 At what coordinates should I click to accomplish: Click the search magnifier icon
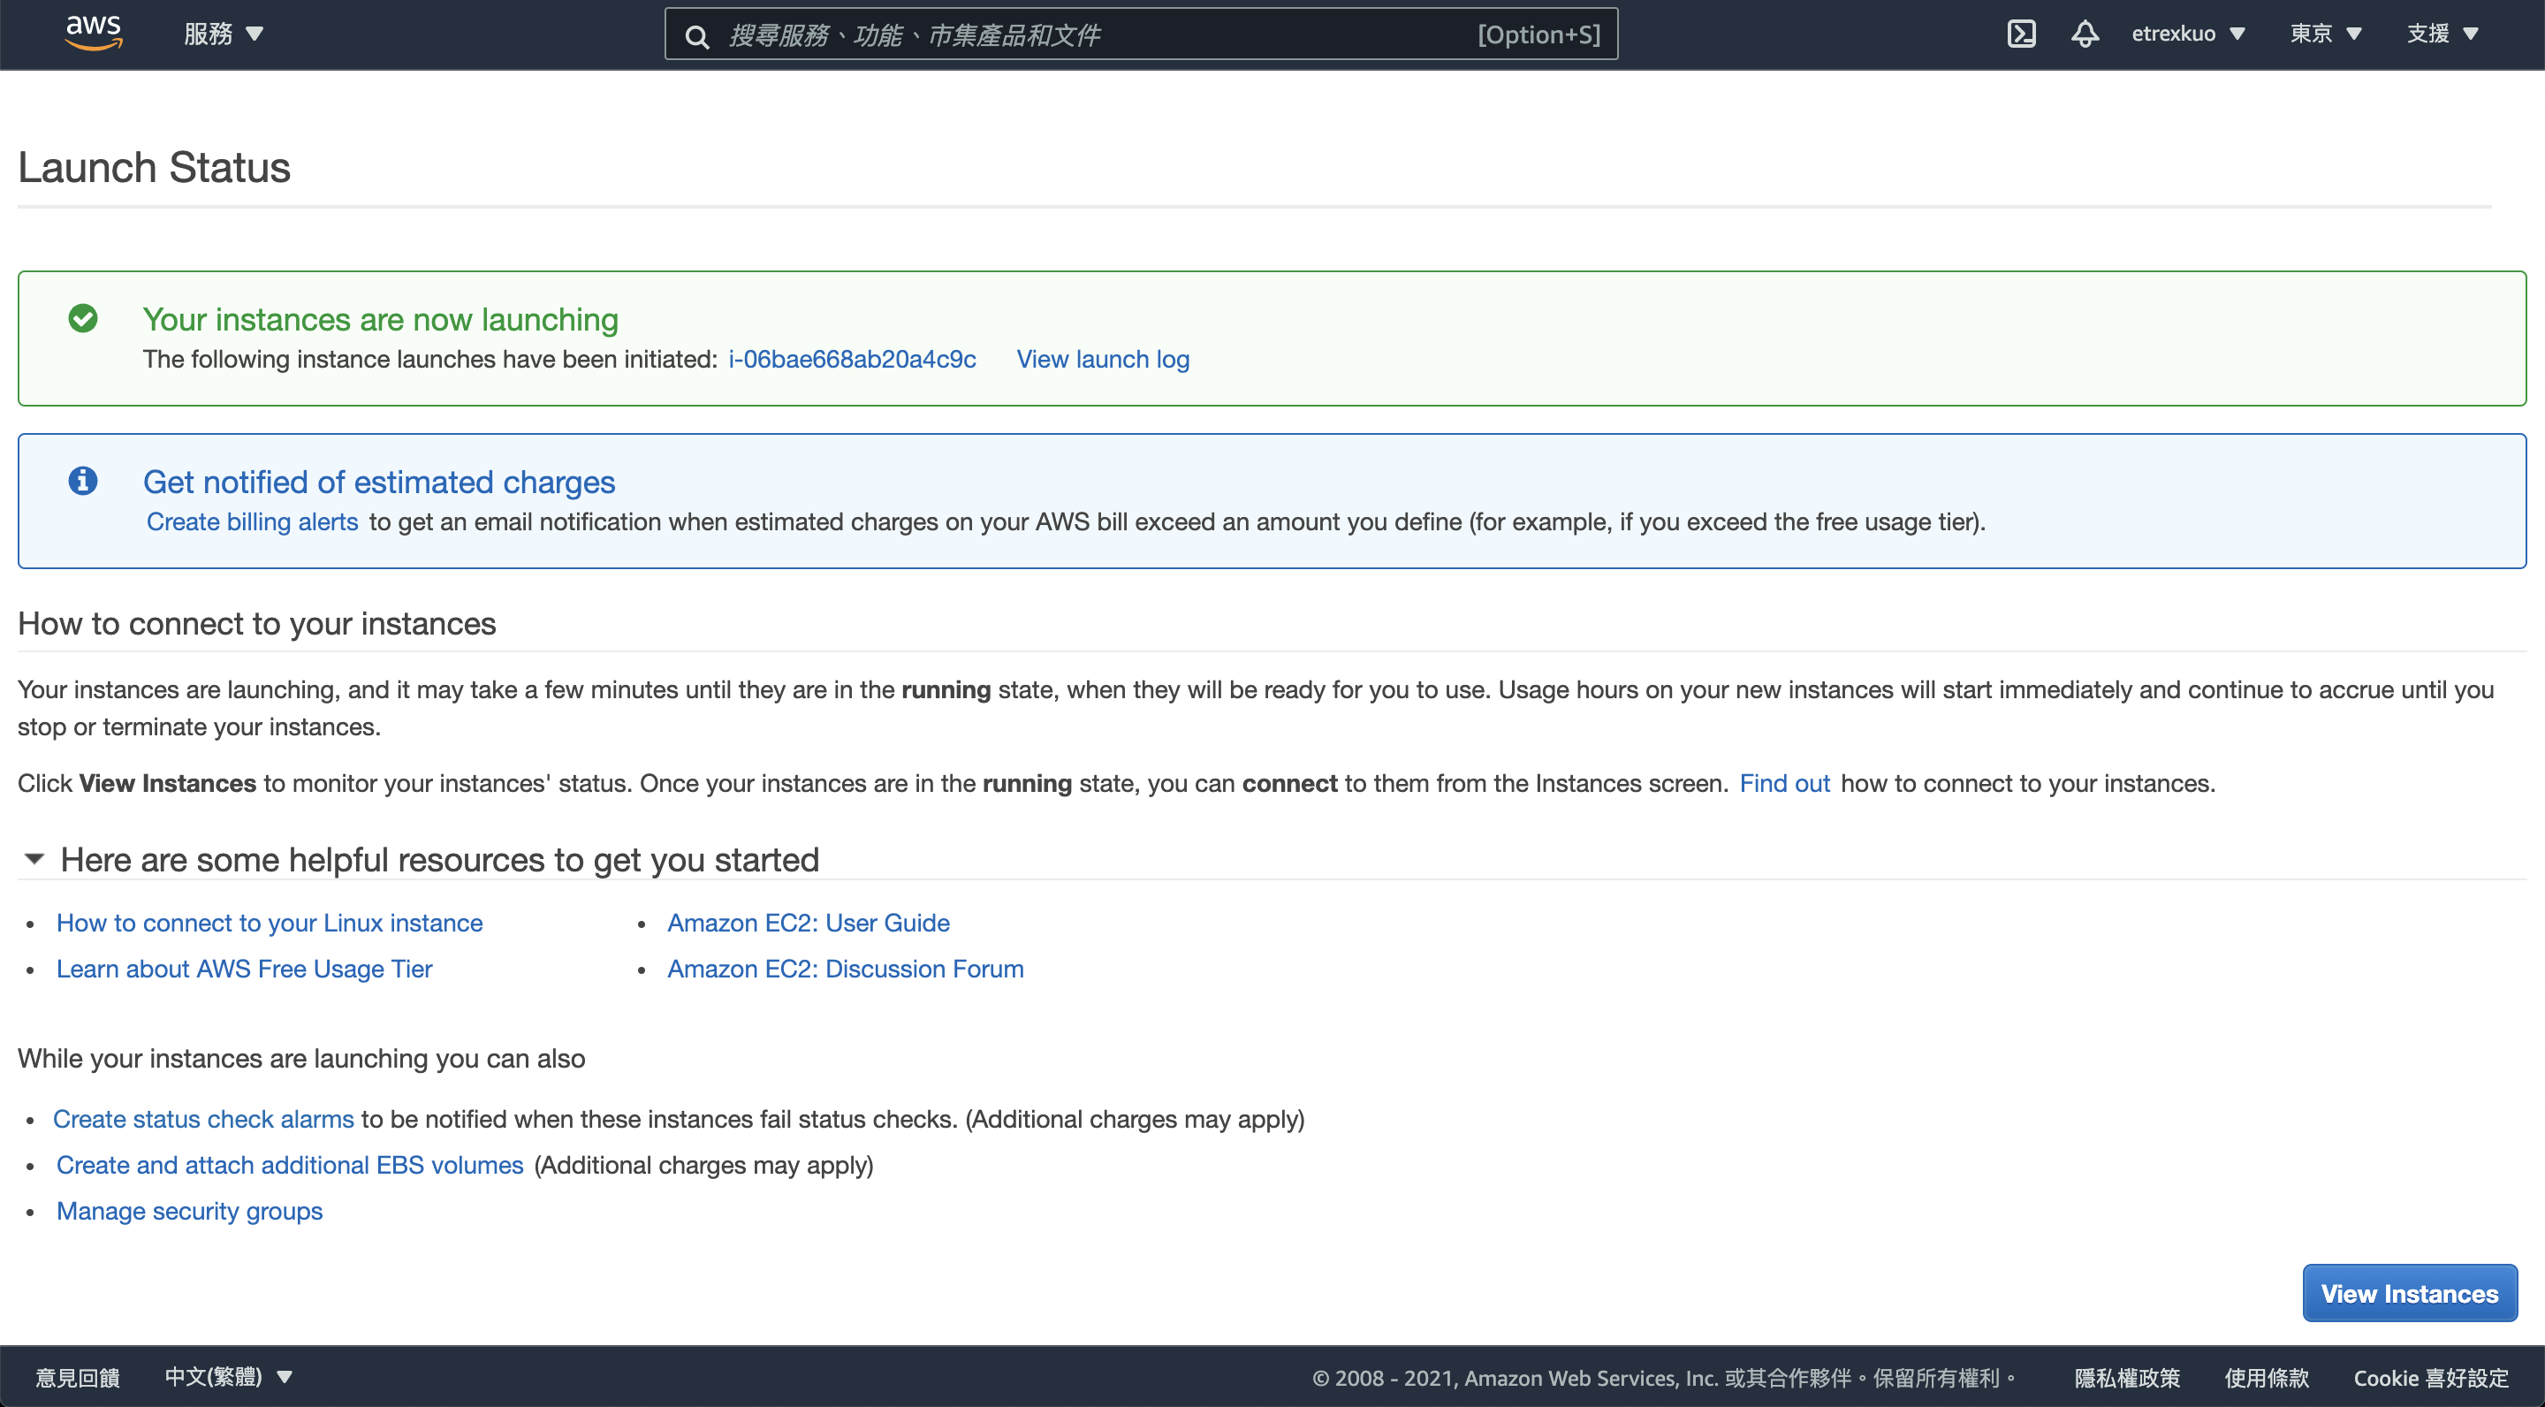(697, 36)
